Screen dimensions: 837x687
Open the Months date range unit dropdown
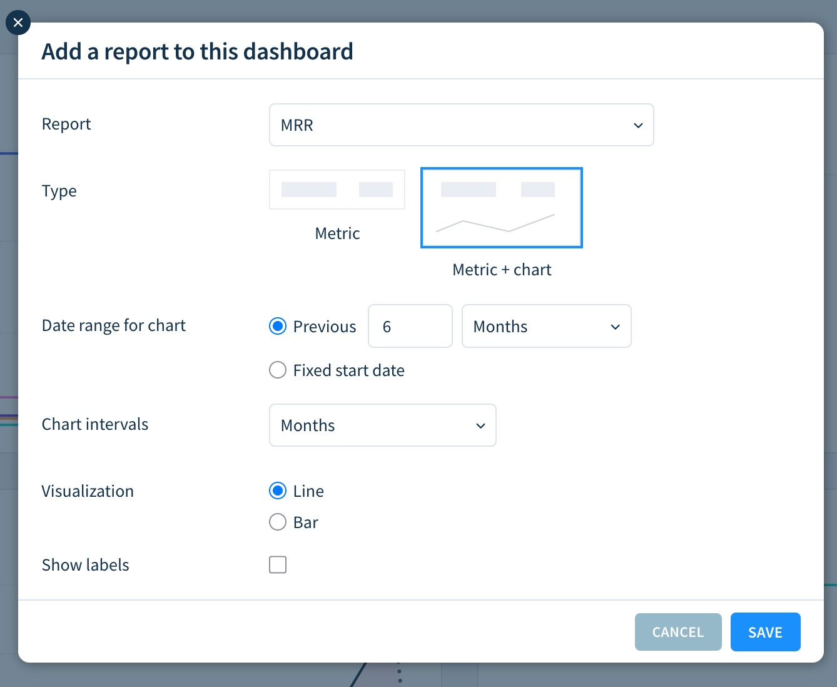(546, 326)
